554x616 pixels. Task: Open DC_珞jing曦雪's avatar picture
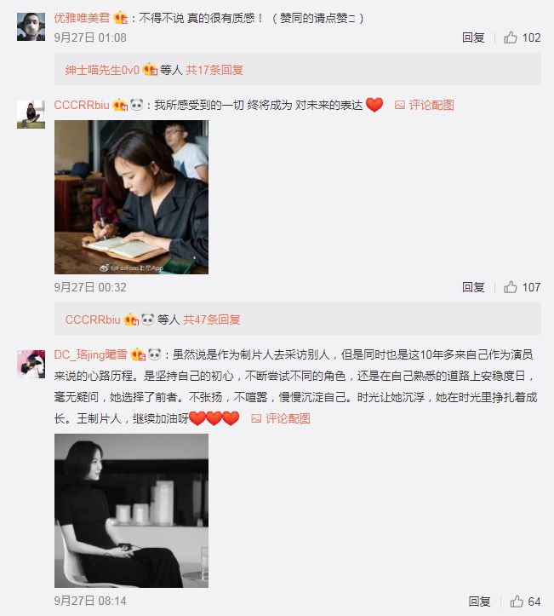pos(31,364)
